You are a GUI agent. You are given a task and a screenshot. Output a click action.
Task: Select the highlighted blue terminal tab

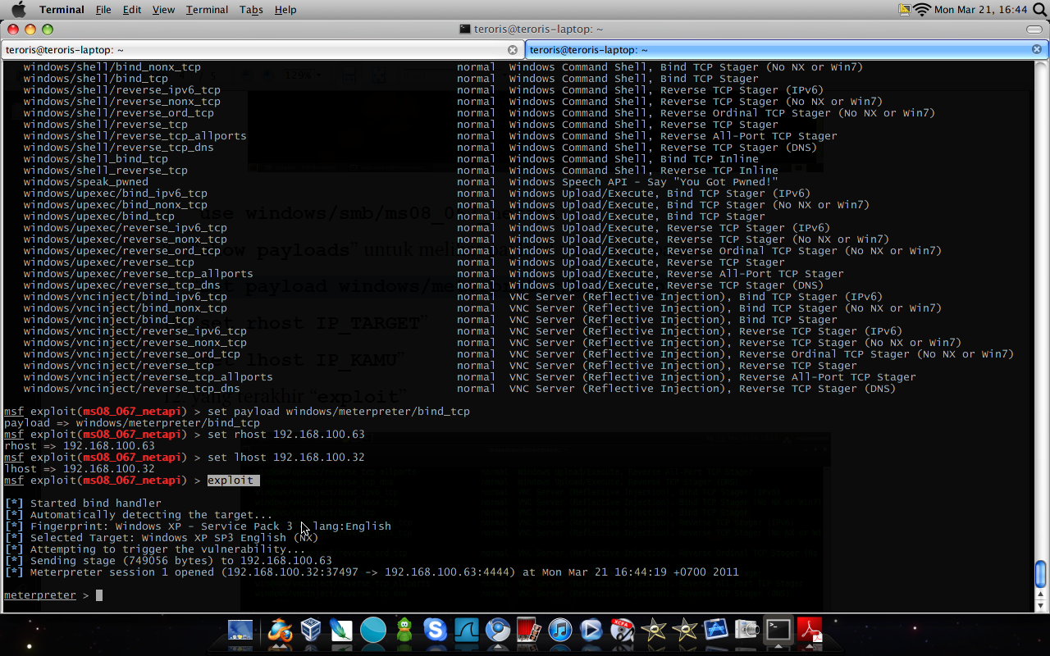(787, 50)
